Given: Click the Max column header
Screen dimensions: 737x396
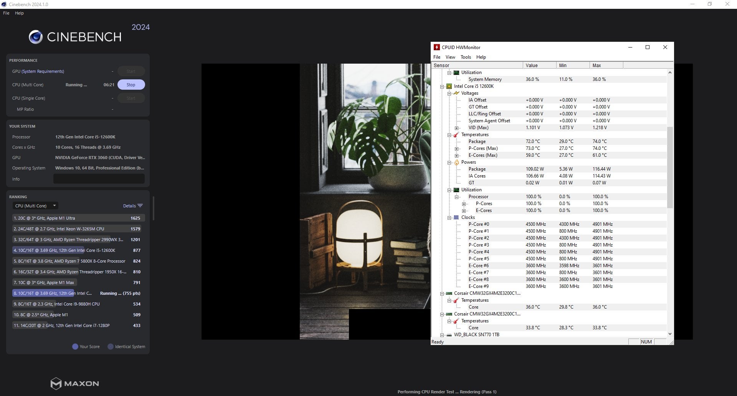Looking at the screenshot, I should click(606, 66).
